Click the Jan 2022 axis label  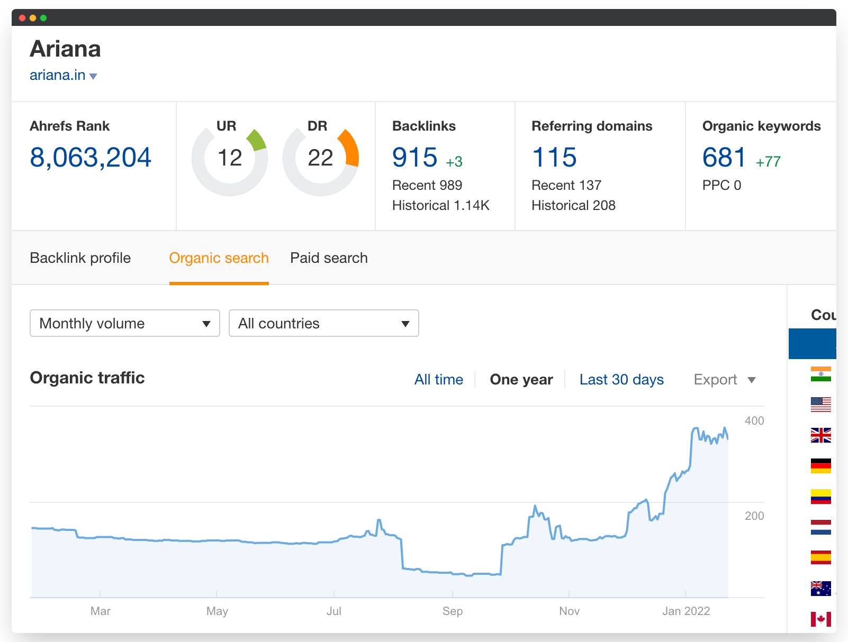pyautogui.click(x=686, y=611)
